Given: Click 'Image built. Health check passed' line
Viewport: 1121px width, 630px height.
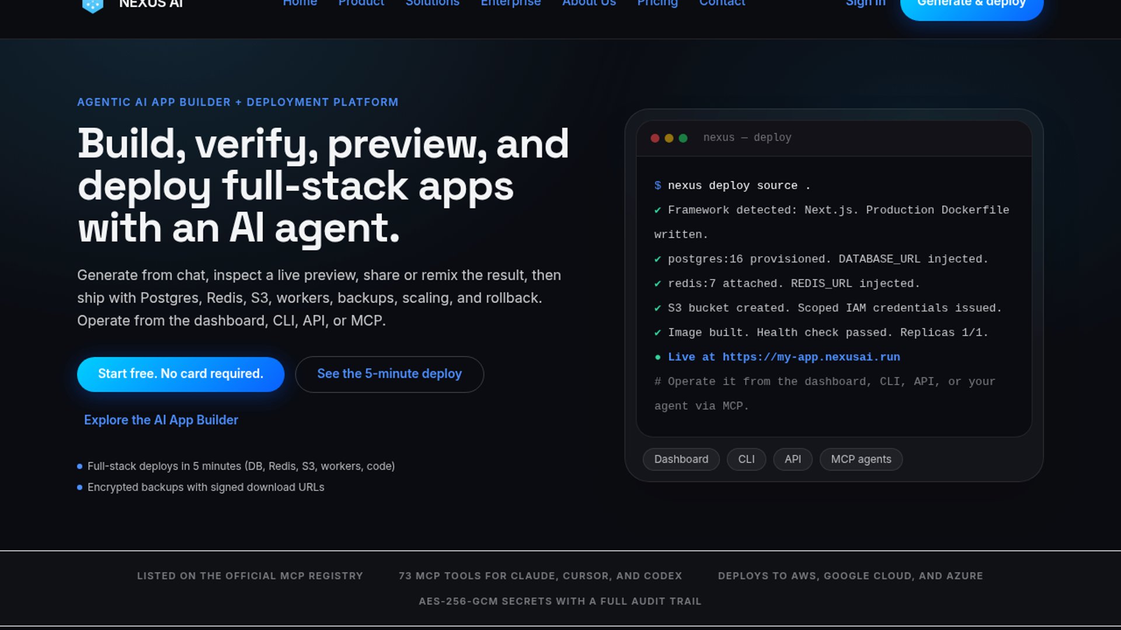Looking at the screenshot, I should [x=821, y=332].
